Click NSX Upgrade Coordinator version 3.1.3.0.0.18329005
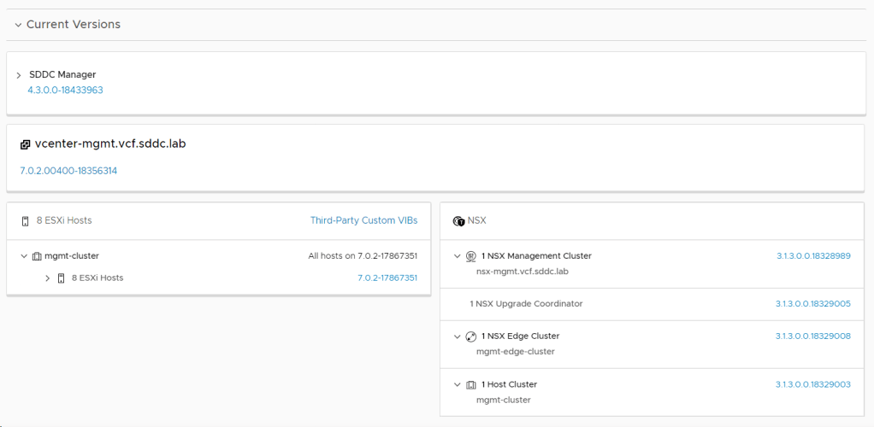This screenshot has height=427, width=874. [812, 304]
